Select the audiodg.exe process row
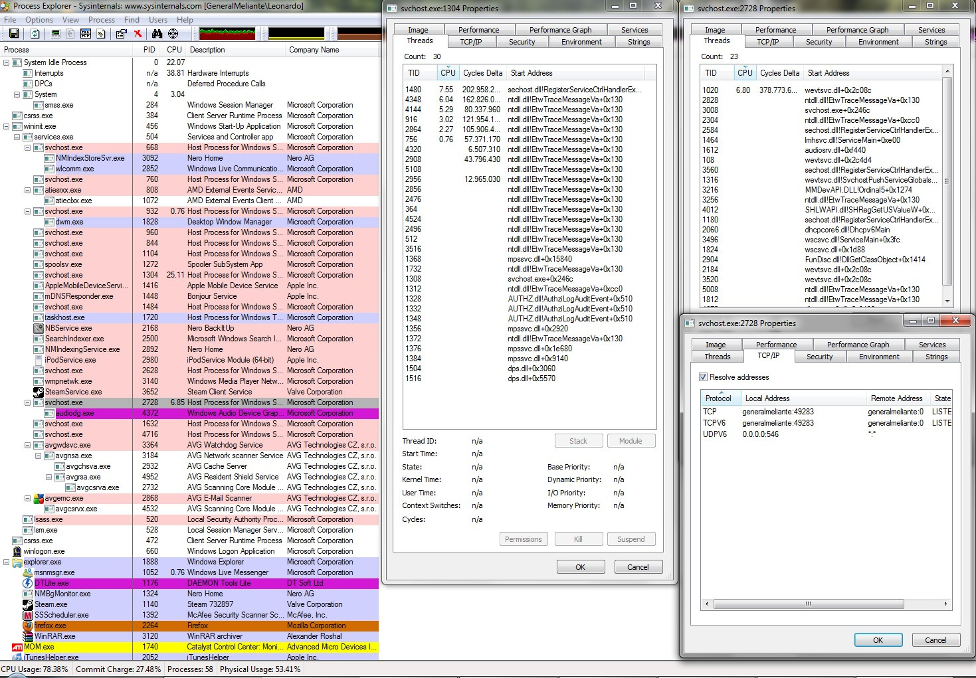This screenshot has width=976, height=678. coord(189,413)
